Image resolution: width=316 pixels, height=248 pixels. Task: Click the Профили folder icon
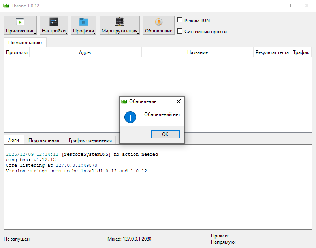point(83,22)
